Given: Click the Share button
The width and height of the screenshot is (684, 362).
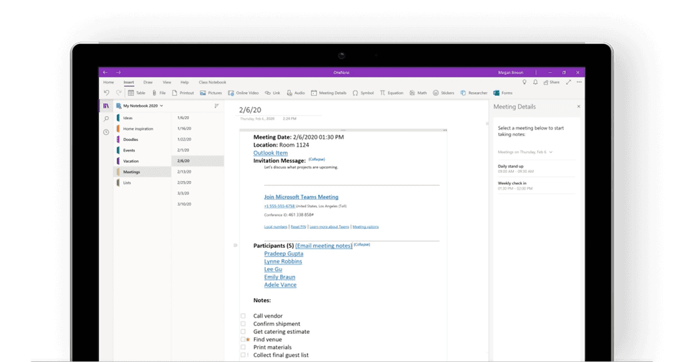Looking at the screenshot, I should coord(551,82).
